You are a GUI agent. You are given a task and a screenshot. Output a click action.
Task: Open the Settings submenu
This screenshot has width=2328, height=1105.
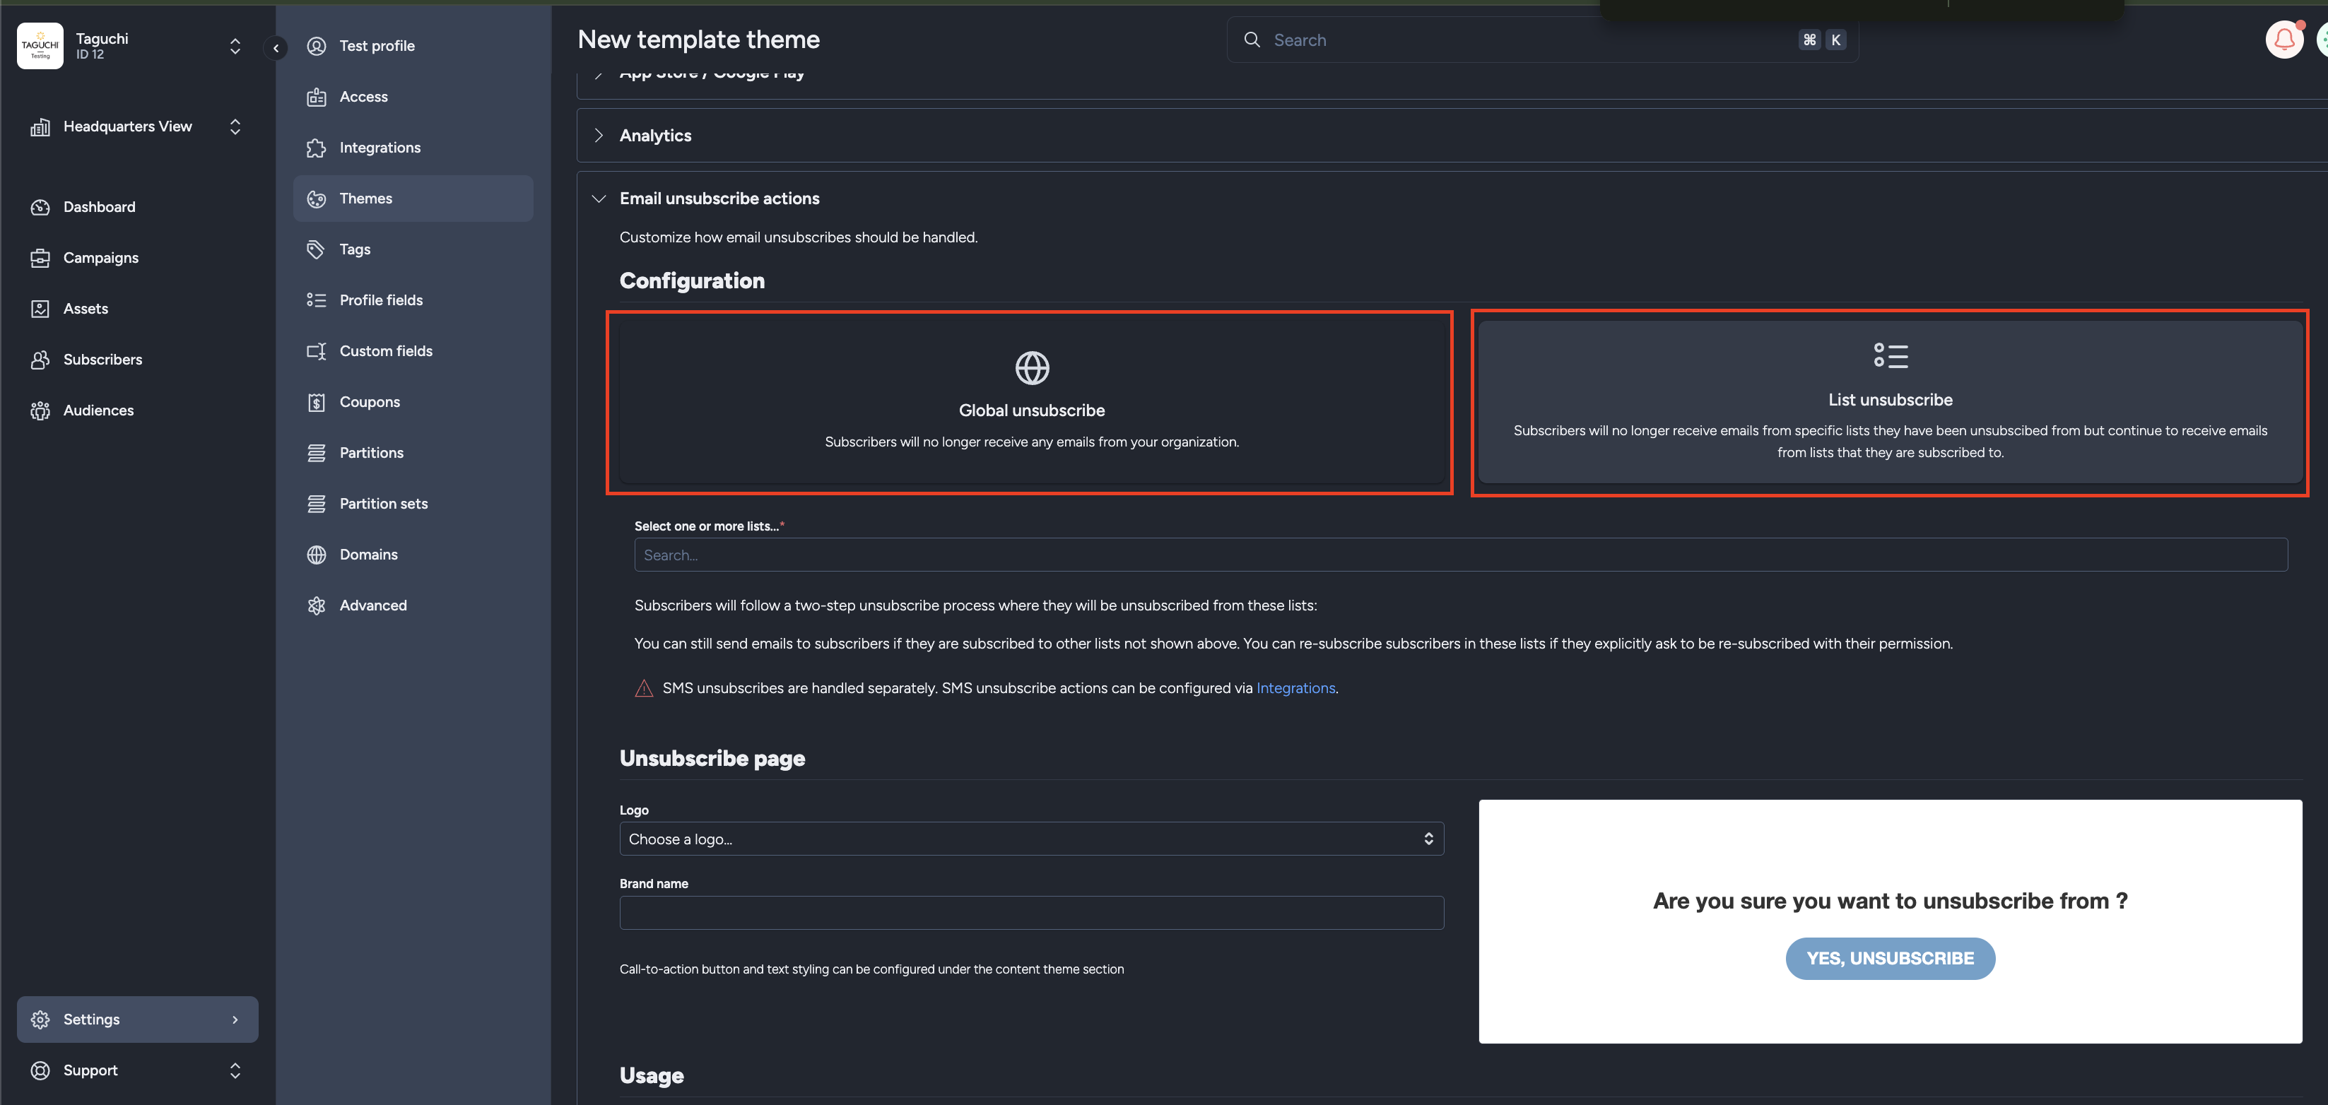pos(137,1020)
